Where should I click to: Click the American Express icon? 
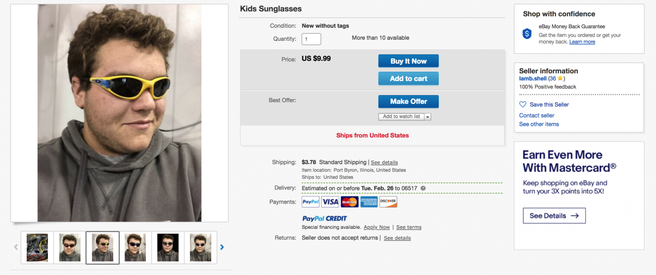(x=369, y=202)
